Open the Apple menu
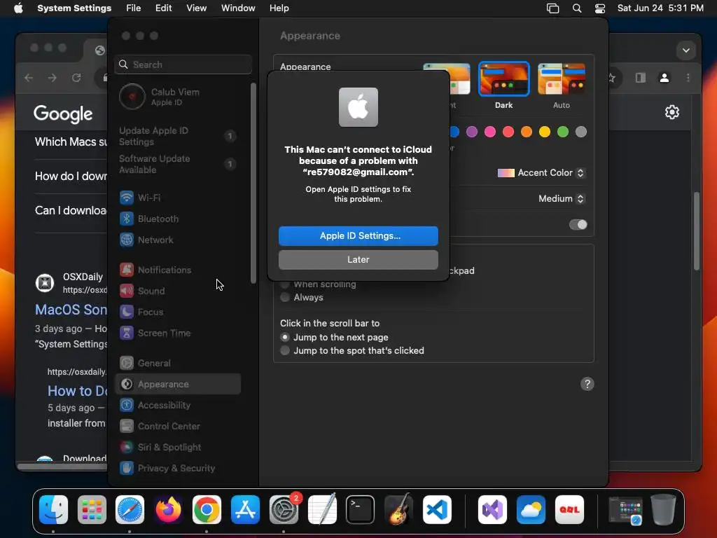The image size is (717, 538). pyautogui.click(x=18, y=8)
